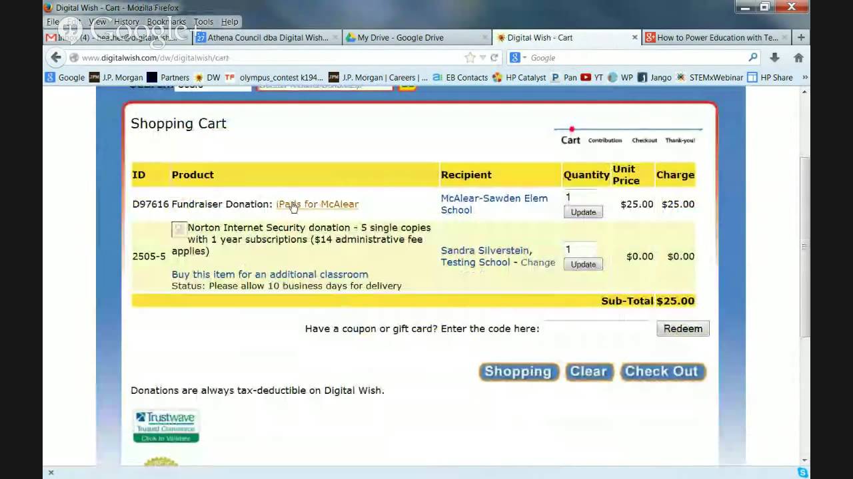Focus the coupon or gift card code field

597,329
